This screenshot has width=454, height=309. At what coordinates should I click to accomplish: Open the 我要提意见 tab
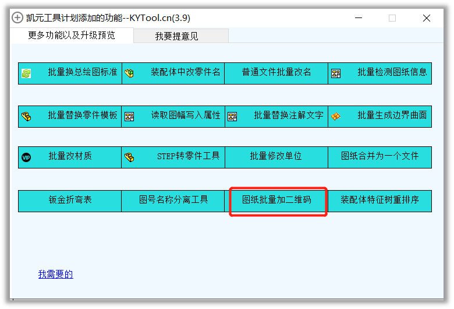[x=181, y=36]
